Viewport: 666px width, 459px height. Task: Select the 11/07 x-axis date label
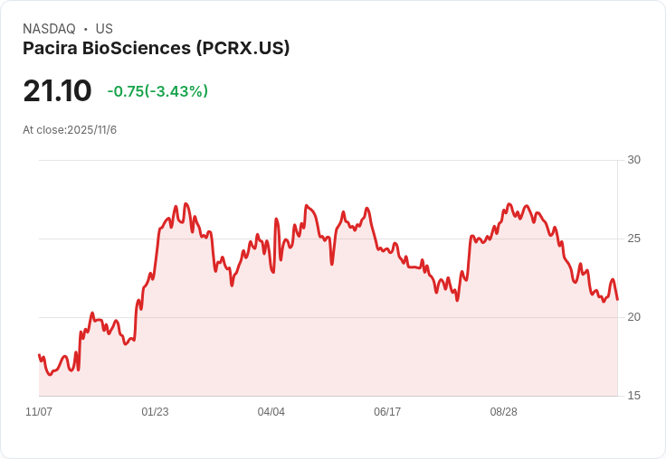tap(39, 412)
